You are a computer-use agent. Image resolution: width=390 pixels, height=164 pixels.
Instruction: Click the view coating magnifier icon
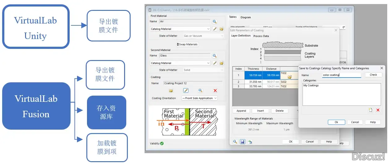[x=200, y=91]
